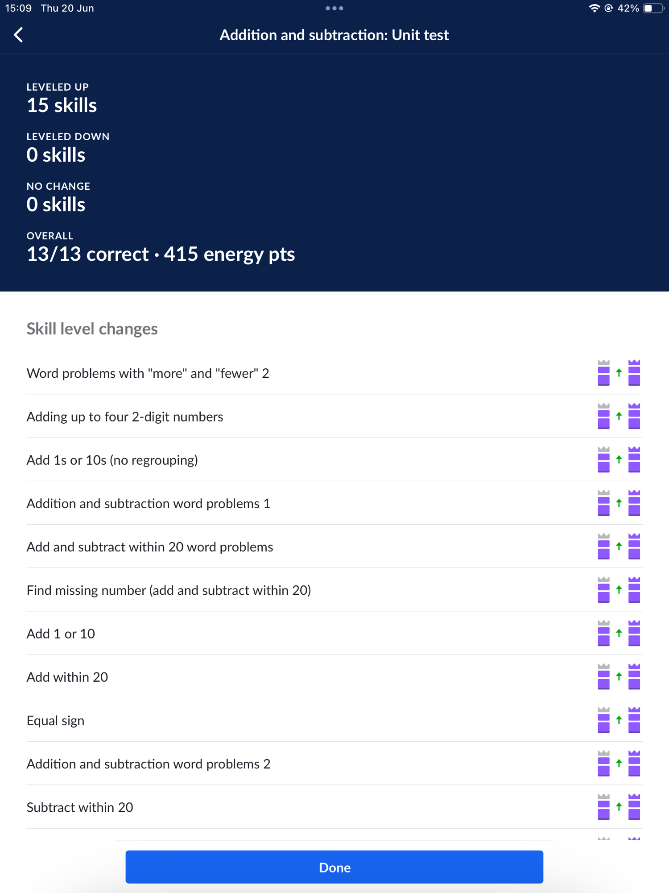Tap the Unit test page title
This screenshot has height=893, width=669.
pos(334,35)
